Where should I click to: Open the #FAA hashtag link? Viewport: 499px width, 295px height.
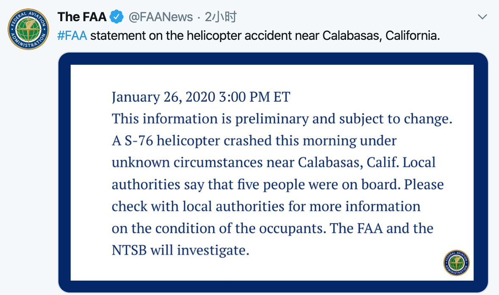click(x=72, y=36)
